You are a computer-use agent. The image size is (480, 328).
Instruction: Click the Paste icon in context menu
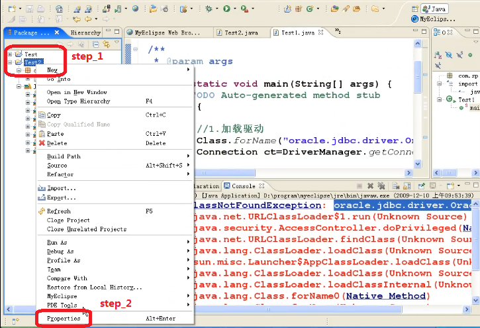[42, 134]
